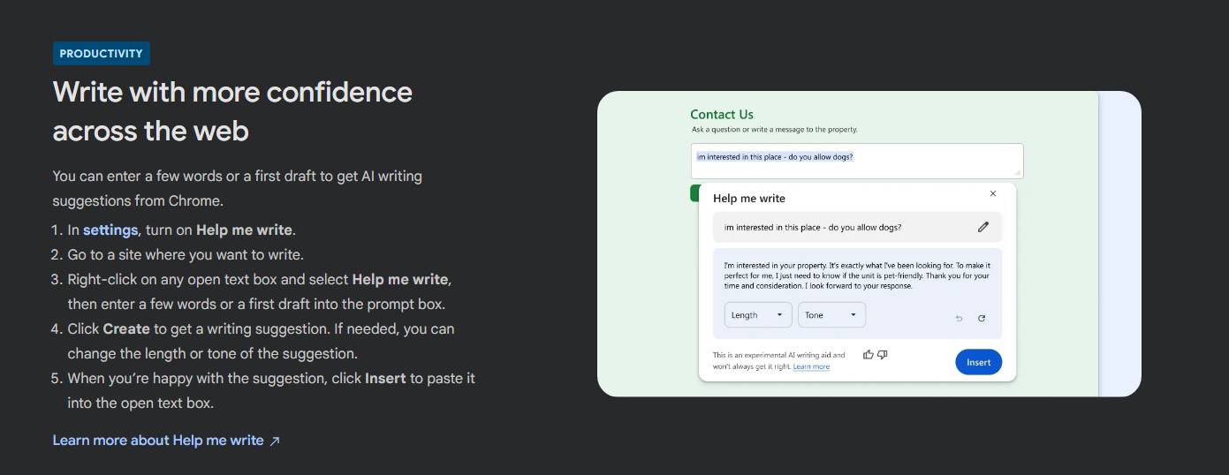Click Learn more link in AI disclaimer

pos(811,366)
